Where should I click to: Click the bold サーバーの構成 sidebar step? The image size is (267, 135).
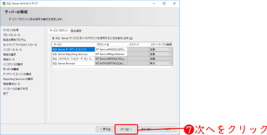coord(11,69)
